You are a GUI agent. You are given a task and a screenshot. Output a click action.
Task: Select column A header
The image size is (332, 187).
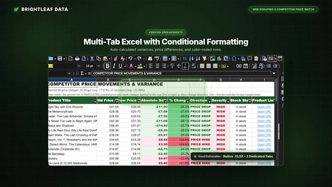tap(72, 80)
